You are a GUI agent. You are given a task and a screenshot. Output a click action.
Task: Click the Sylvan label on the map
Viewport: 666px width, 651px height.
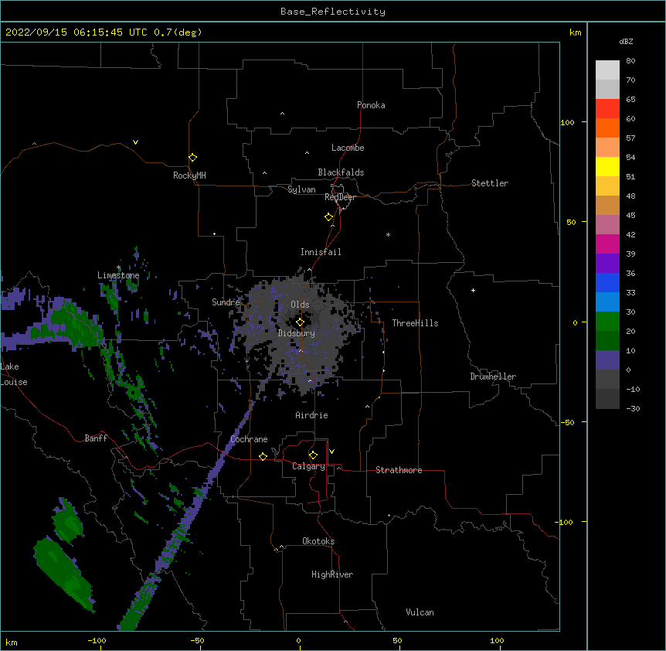pos(301,189)
